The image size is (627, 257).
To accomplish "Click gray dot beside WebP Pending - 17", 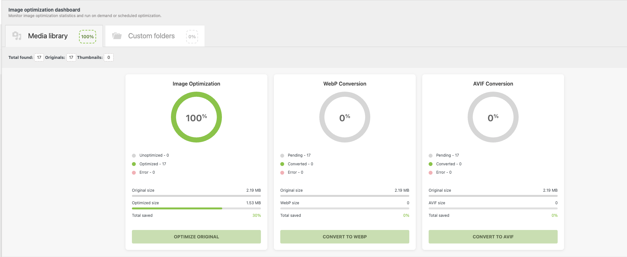I will pos(282,156).
